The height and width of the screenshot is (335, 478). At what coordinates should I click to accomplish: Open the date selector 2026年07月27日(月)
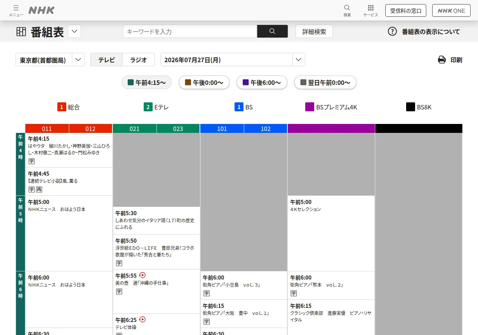(x=233, y=60)
